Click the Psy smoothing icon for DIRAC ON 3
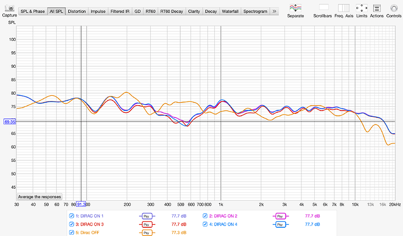Viewport: 403px width, 236px height. (x=147, y=224)
